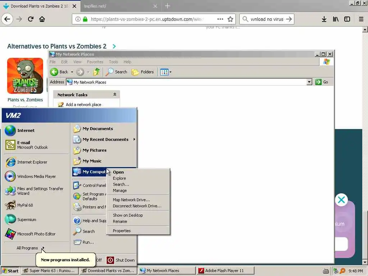This screenshot has height=276, width=368.
Task: Reload the current Firefox page
Action: point(31,19)
